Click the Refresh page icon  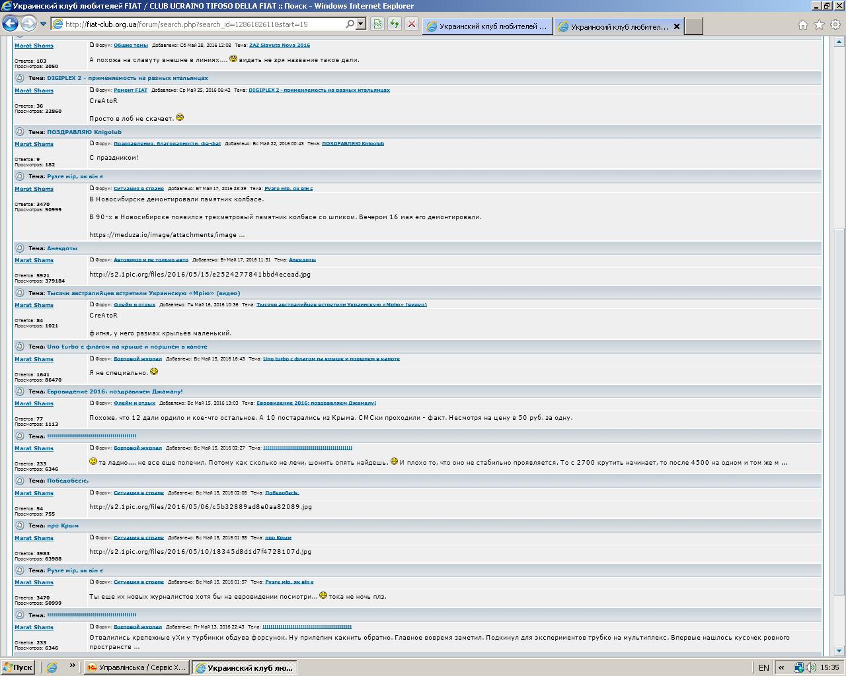point(395,24)
